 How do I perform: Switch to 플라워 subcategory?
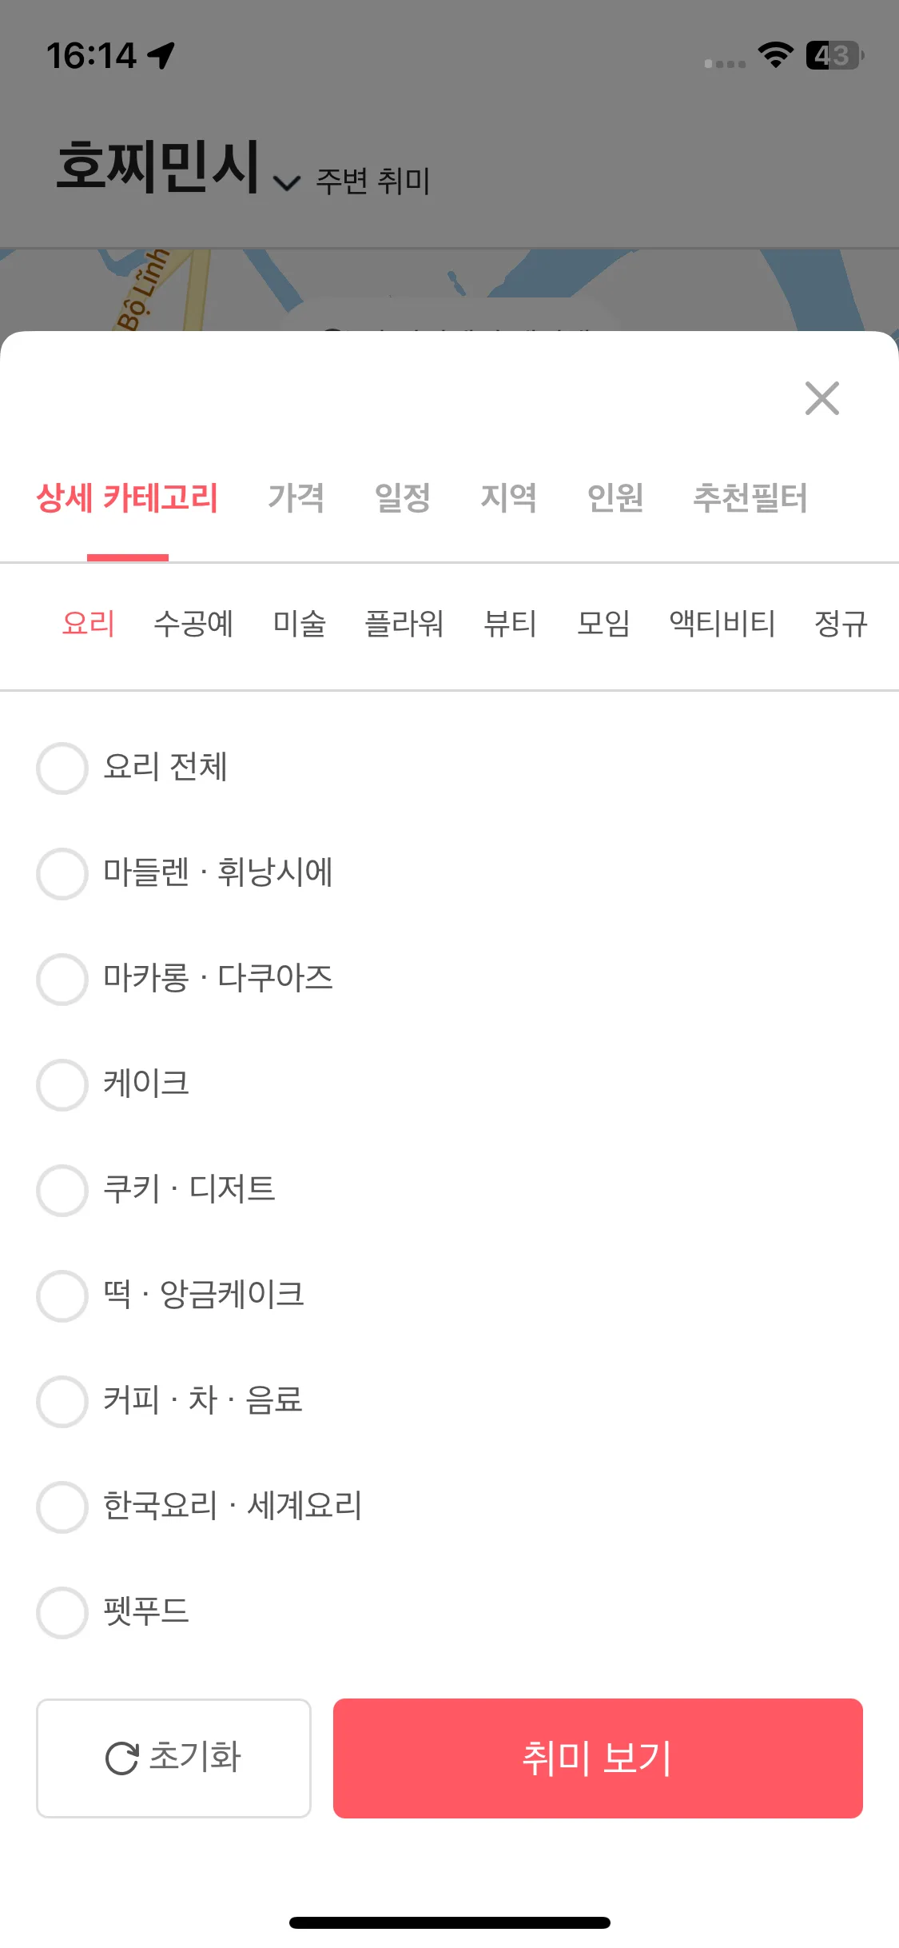click(x=404, y=624)
